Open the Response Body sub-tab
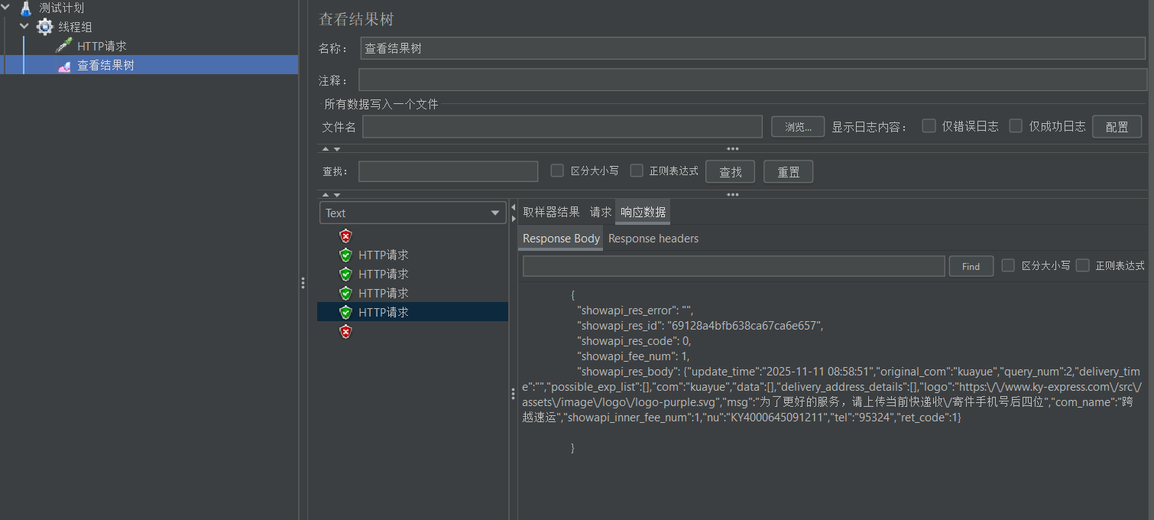1154x520 pixels. (561, 239)
